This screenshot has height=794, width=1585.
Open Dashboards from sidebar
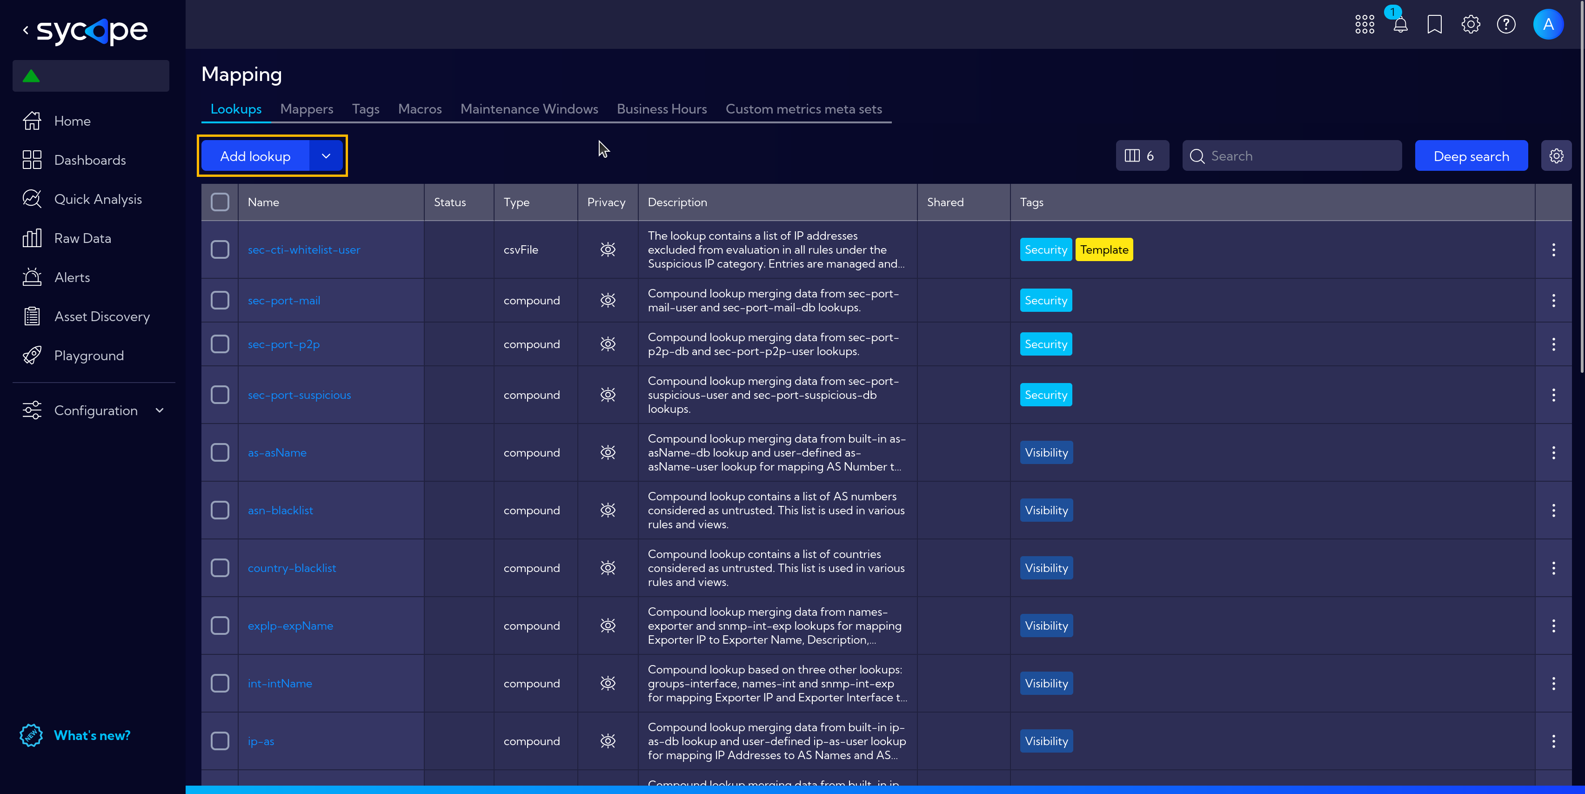[90, 160]
